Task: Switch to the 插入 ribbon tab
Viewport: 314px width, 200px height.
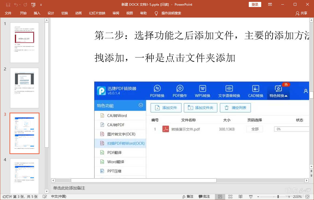Action: [x=37, y=13]
